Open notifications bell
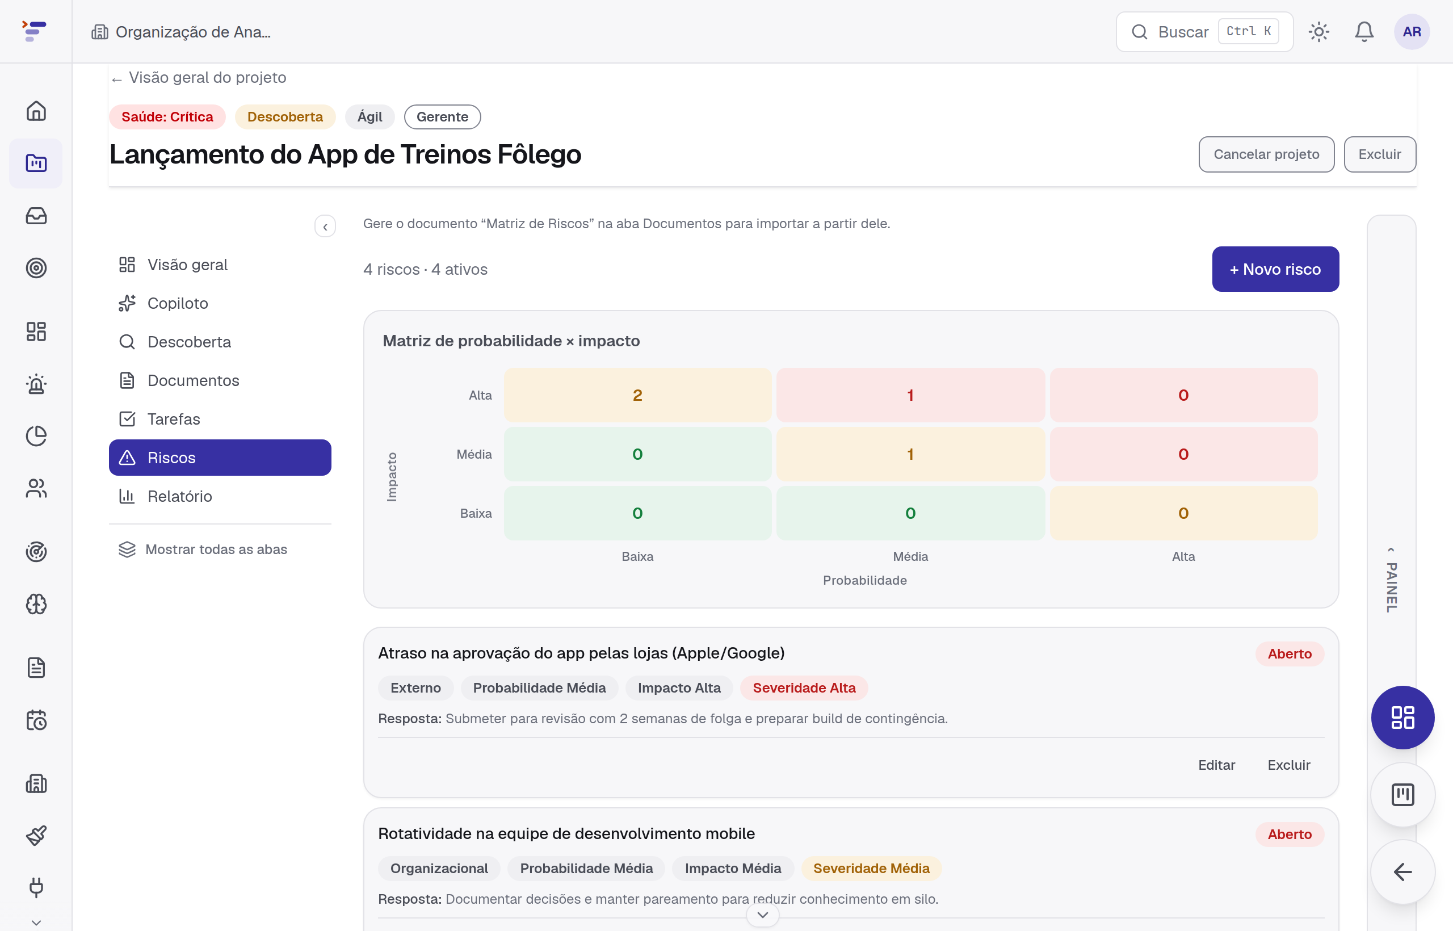This screenshot has height=931, width=1453. coord(1363,31)
